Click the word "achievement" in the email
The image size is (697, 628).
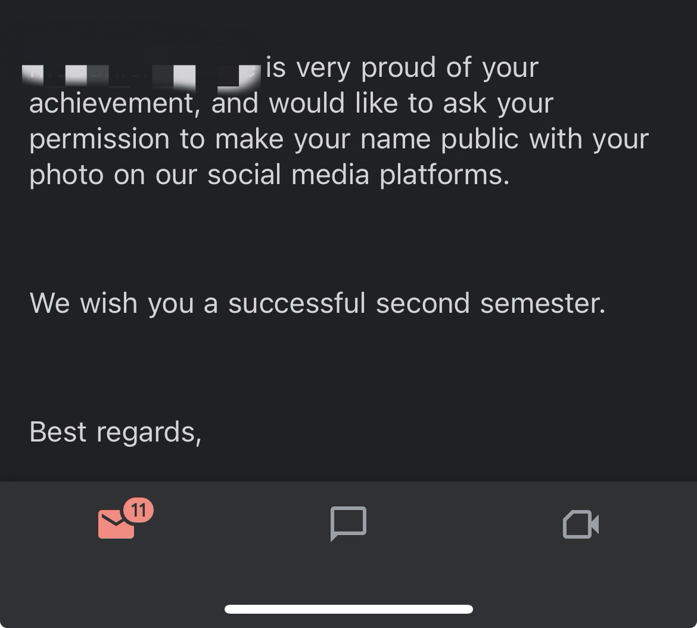point(111,104)
